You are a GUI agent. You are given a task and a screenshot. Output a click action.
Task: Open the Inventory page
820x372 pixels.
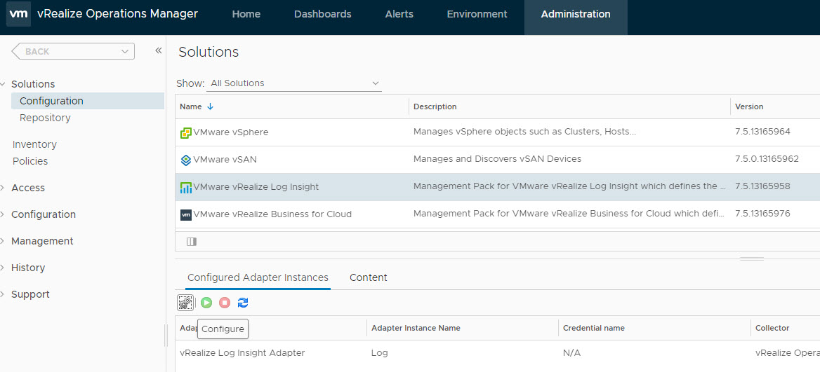click(x=34, y=144)
